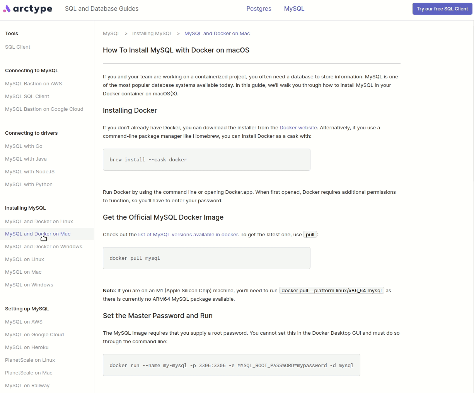Click the MySQL and Docker on Mac breadcrumb
Image resolution: width=474 pixels, height=393 pixels.
click(x=217, y=33)
